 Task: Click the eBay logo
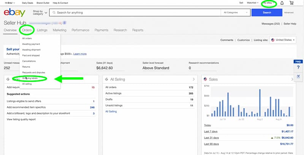pyautogui.click(x=14, y=13)
